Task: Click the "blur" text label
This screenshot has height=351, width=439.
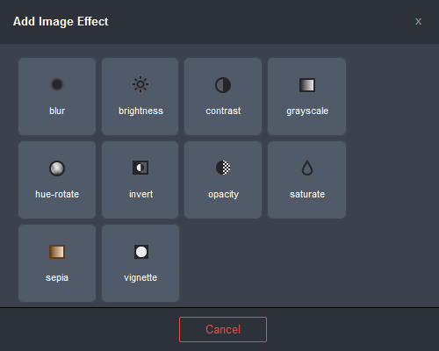Action: click(57, 111)
